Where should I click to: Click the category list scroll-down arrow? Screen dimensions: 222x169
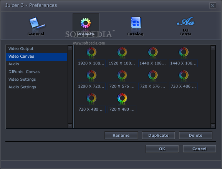70,126
